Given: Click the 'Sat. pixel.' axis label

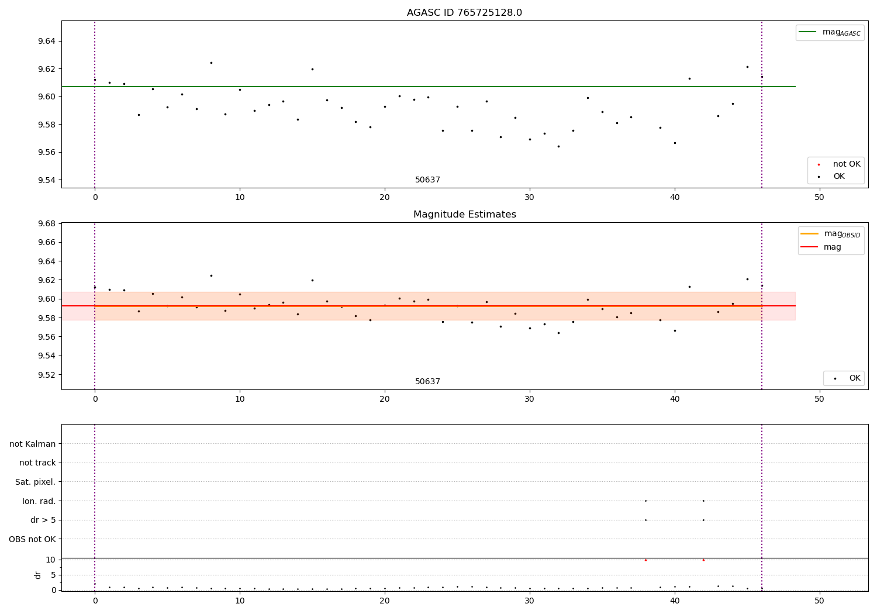Looking at the screenshot, I should click(36, 482).
